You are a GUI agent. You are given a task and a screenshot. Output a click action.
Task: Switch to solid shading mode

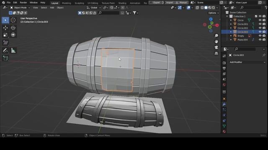(206, 7)
